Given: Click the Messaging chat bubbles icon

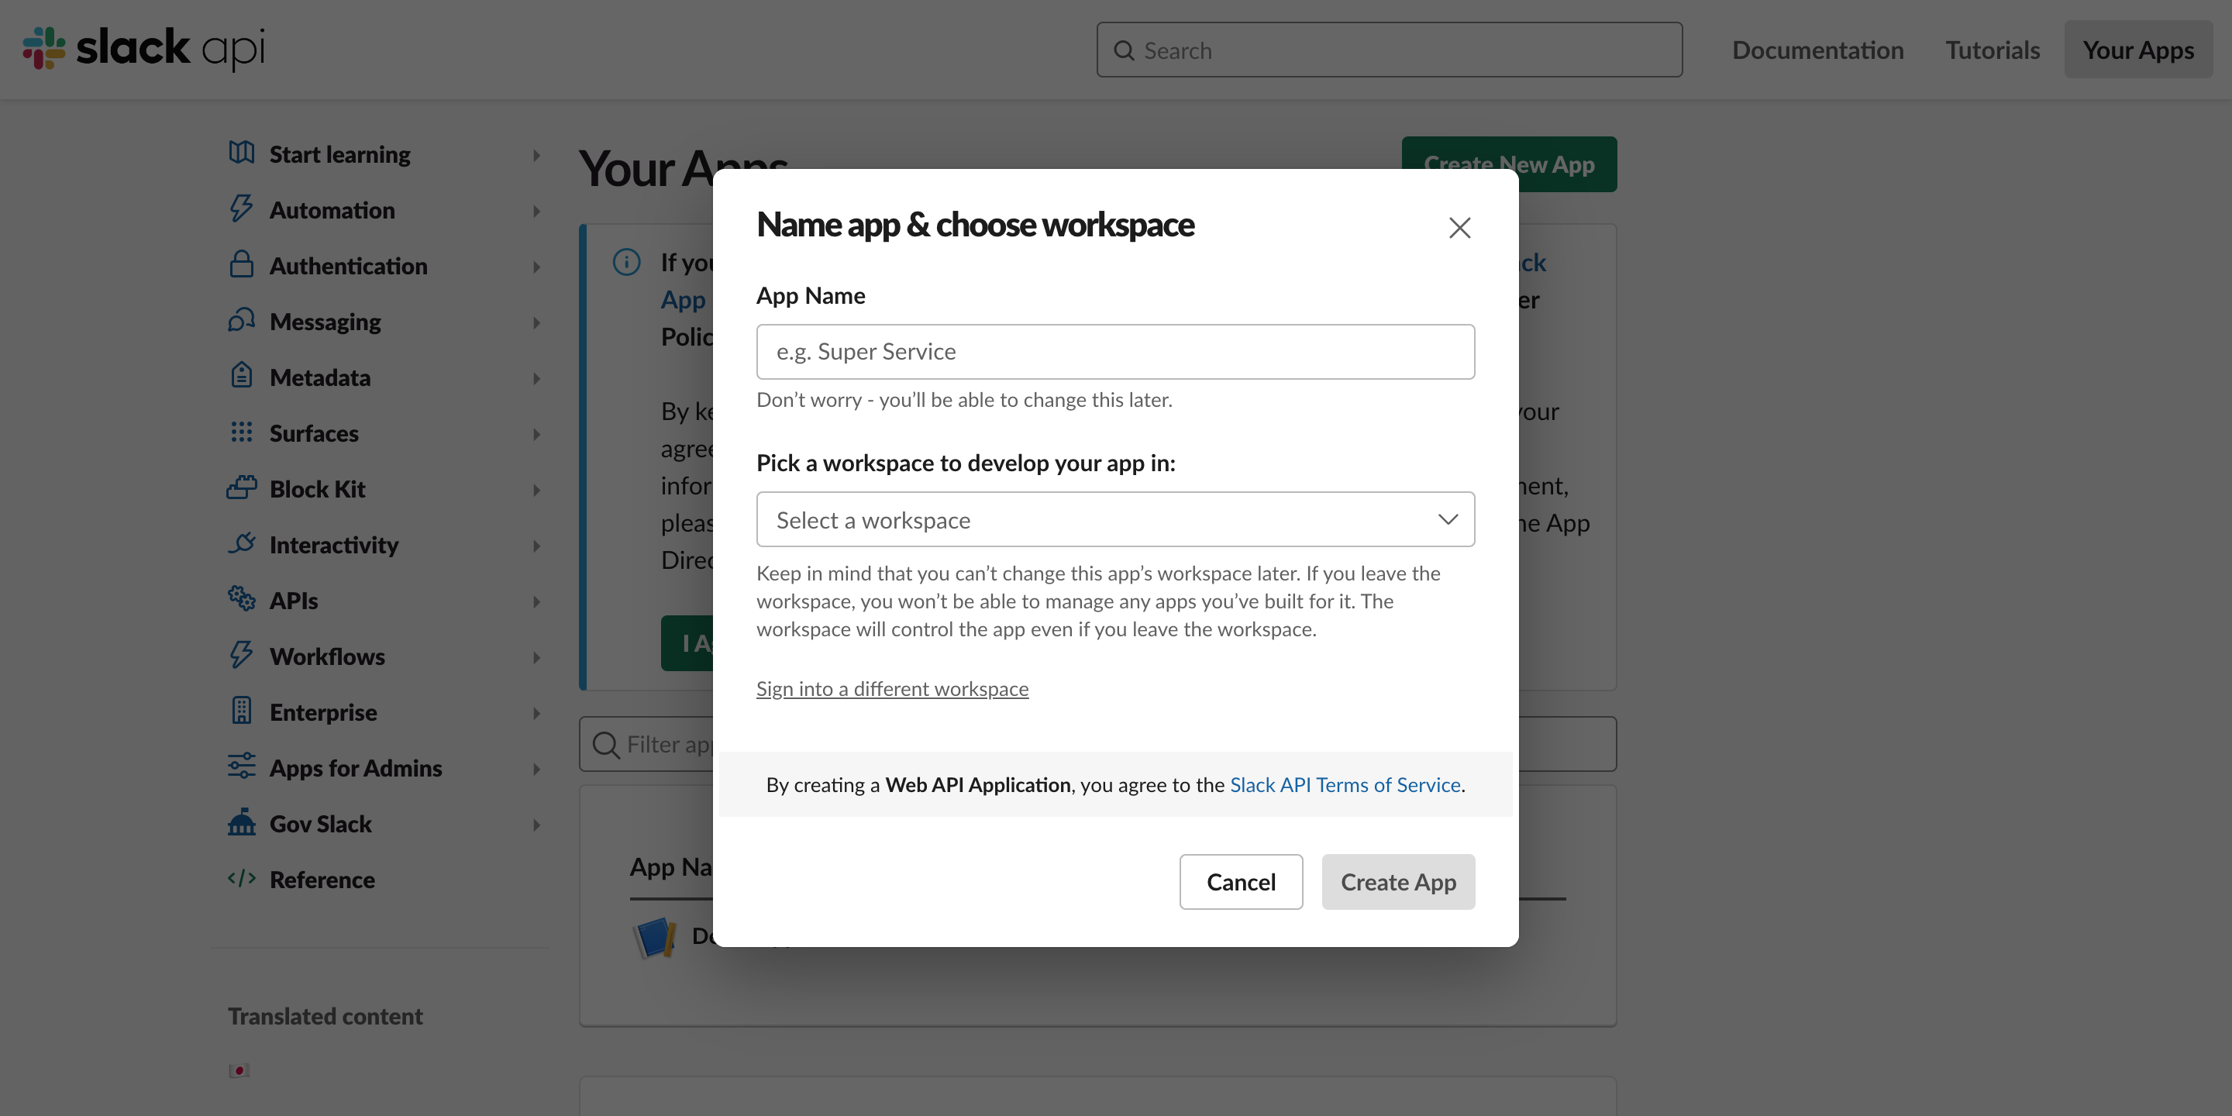Looking at the screenshot, I should (242, 321).
